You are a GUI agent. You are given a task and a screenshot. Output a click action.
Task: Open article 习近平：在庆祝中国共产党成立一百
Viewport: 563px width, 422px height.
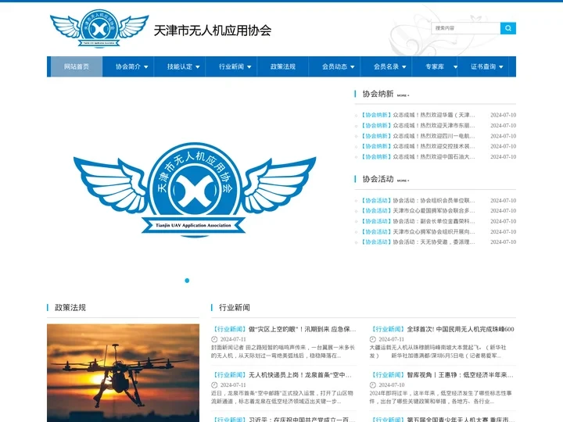[x=302, y=419]
